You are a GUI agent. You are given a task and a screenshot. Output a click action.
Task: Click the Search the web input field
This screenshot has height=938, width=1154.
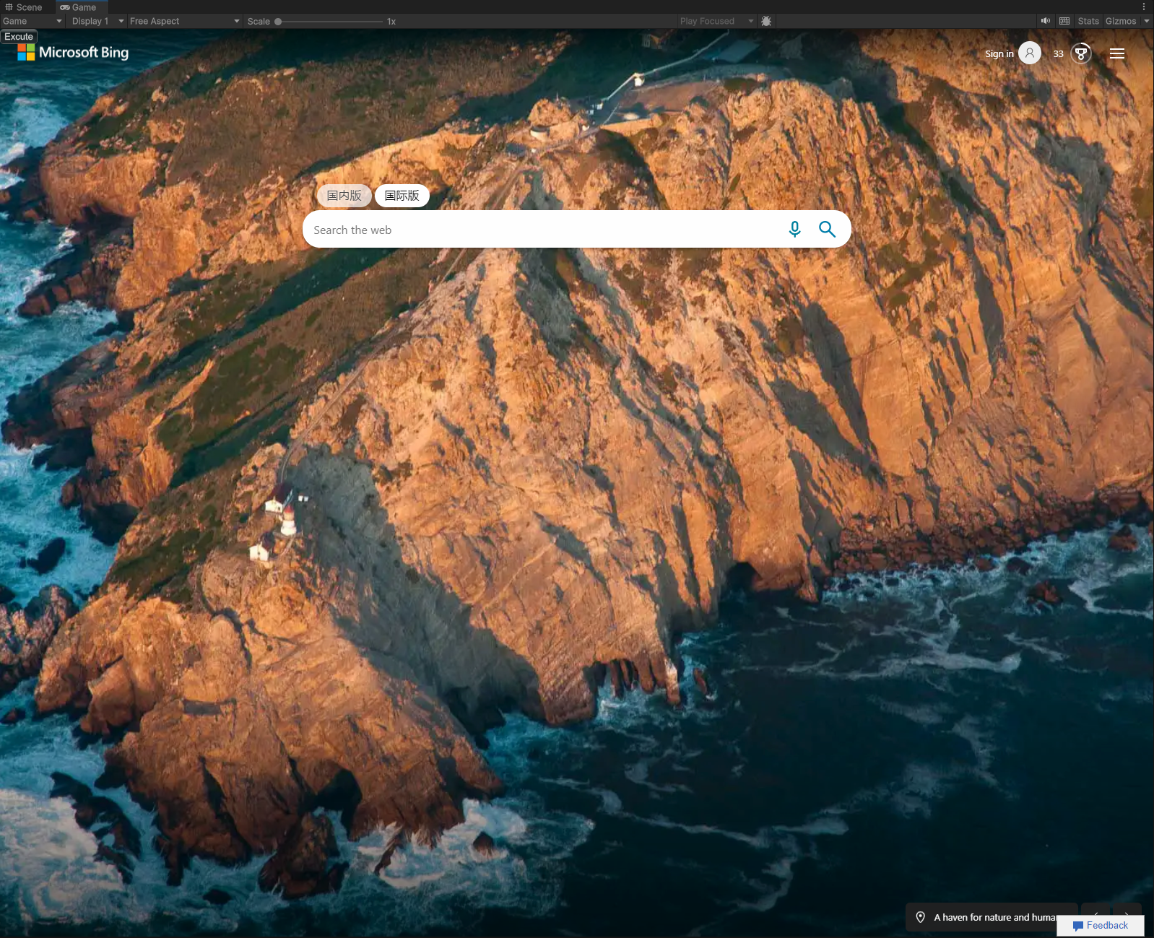click(542, 230)
